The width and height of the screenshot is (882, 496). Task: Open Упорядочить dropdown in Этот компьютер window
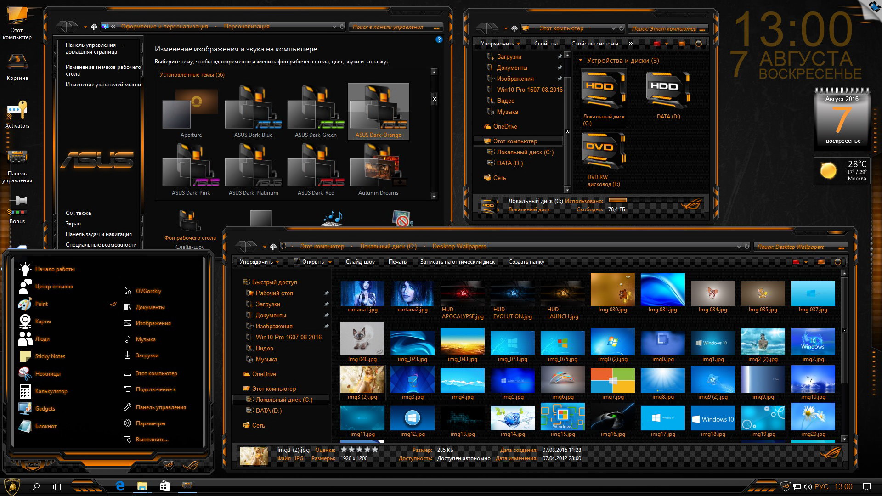[x=500, y=44]
